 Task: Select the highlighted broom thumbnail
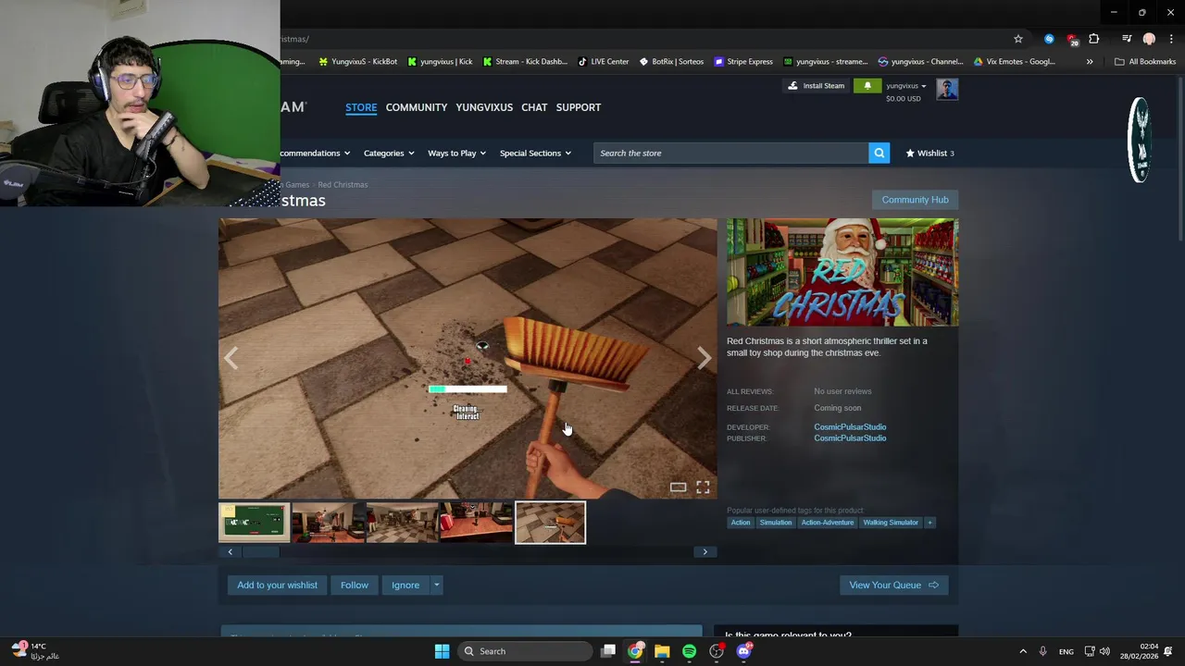[550, 523]
